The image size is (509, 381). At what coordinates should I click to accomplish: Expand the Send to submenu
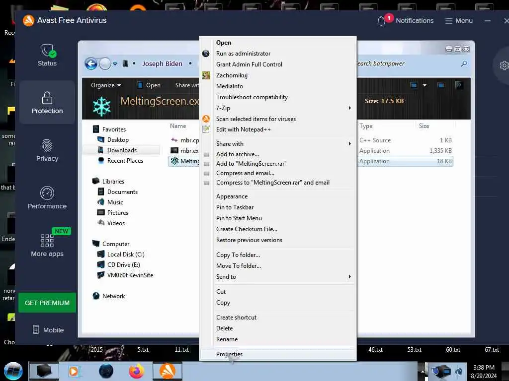(x=277, y=277)
